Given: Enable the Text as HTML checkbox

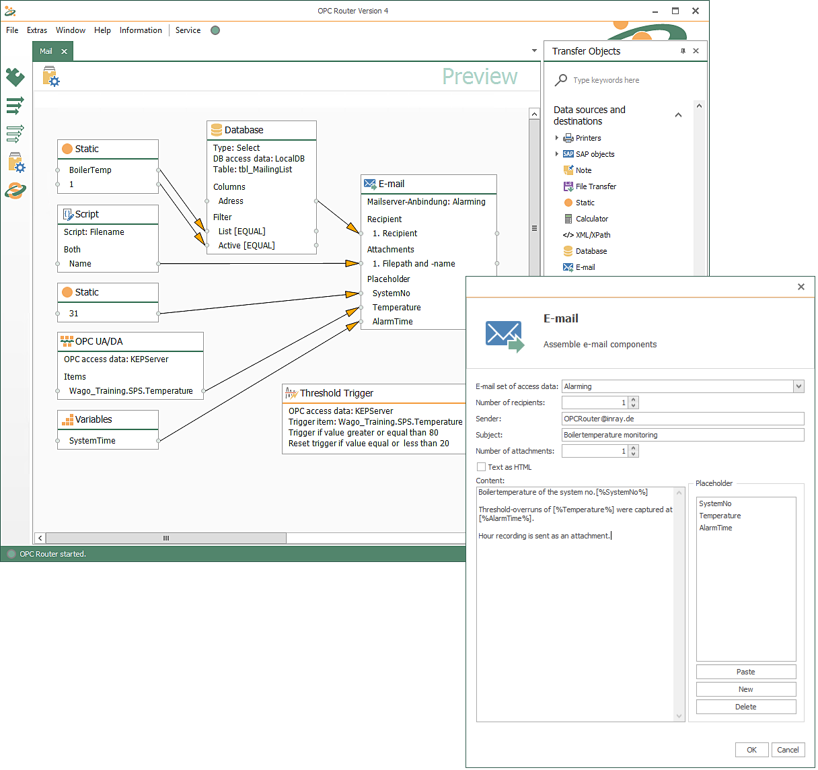Looking at the screenshot, I should coord(481,467).
